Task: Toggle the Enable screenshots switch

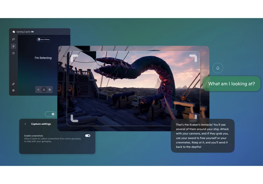Action: [88, 136]
